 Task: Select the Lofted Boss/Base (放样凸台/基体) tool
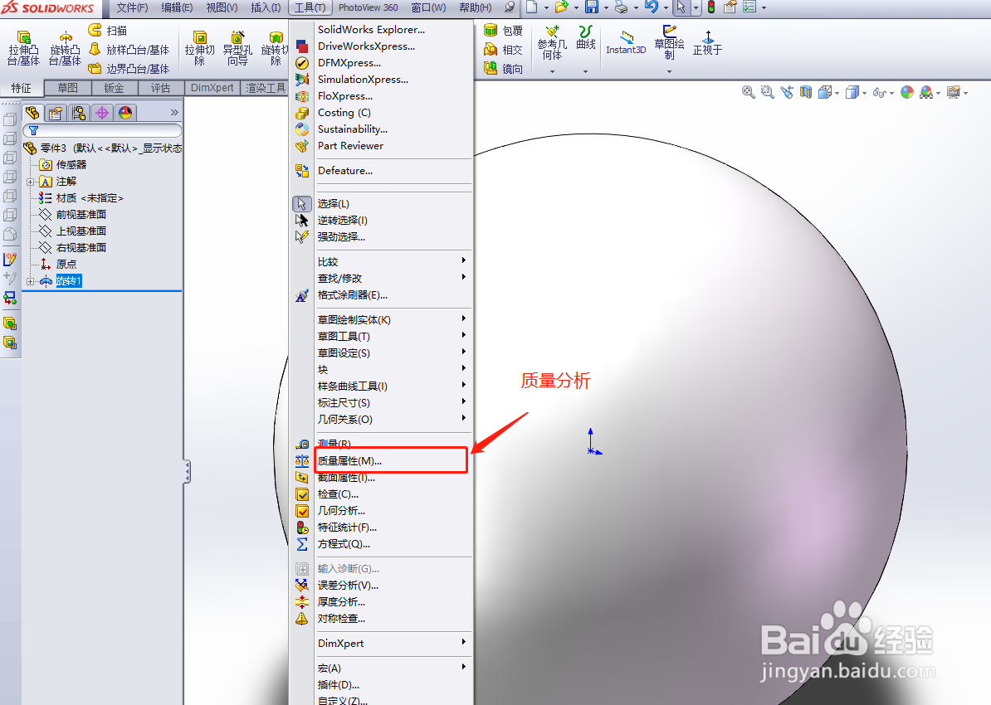click(x=129, y=49)
